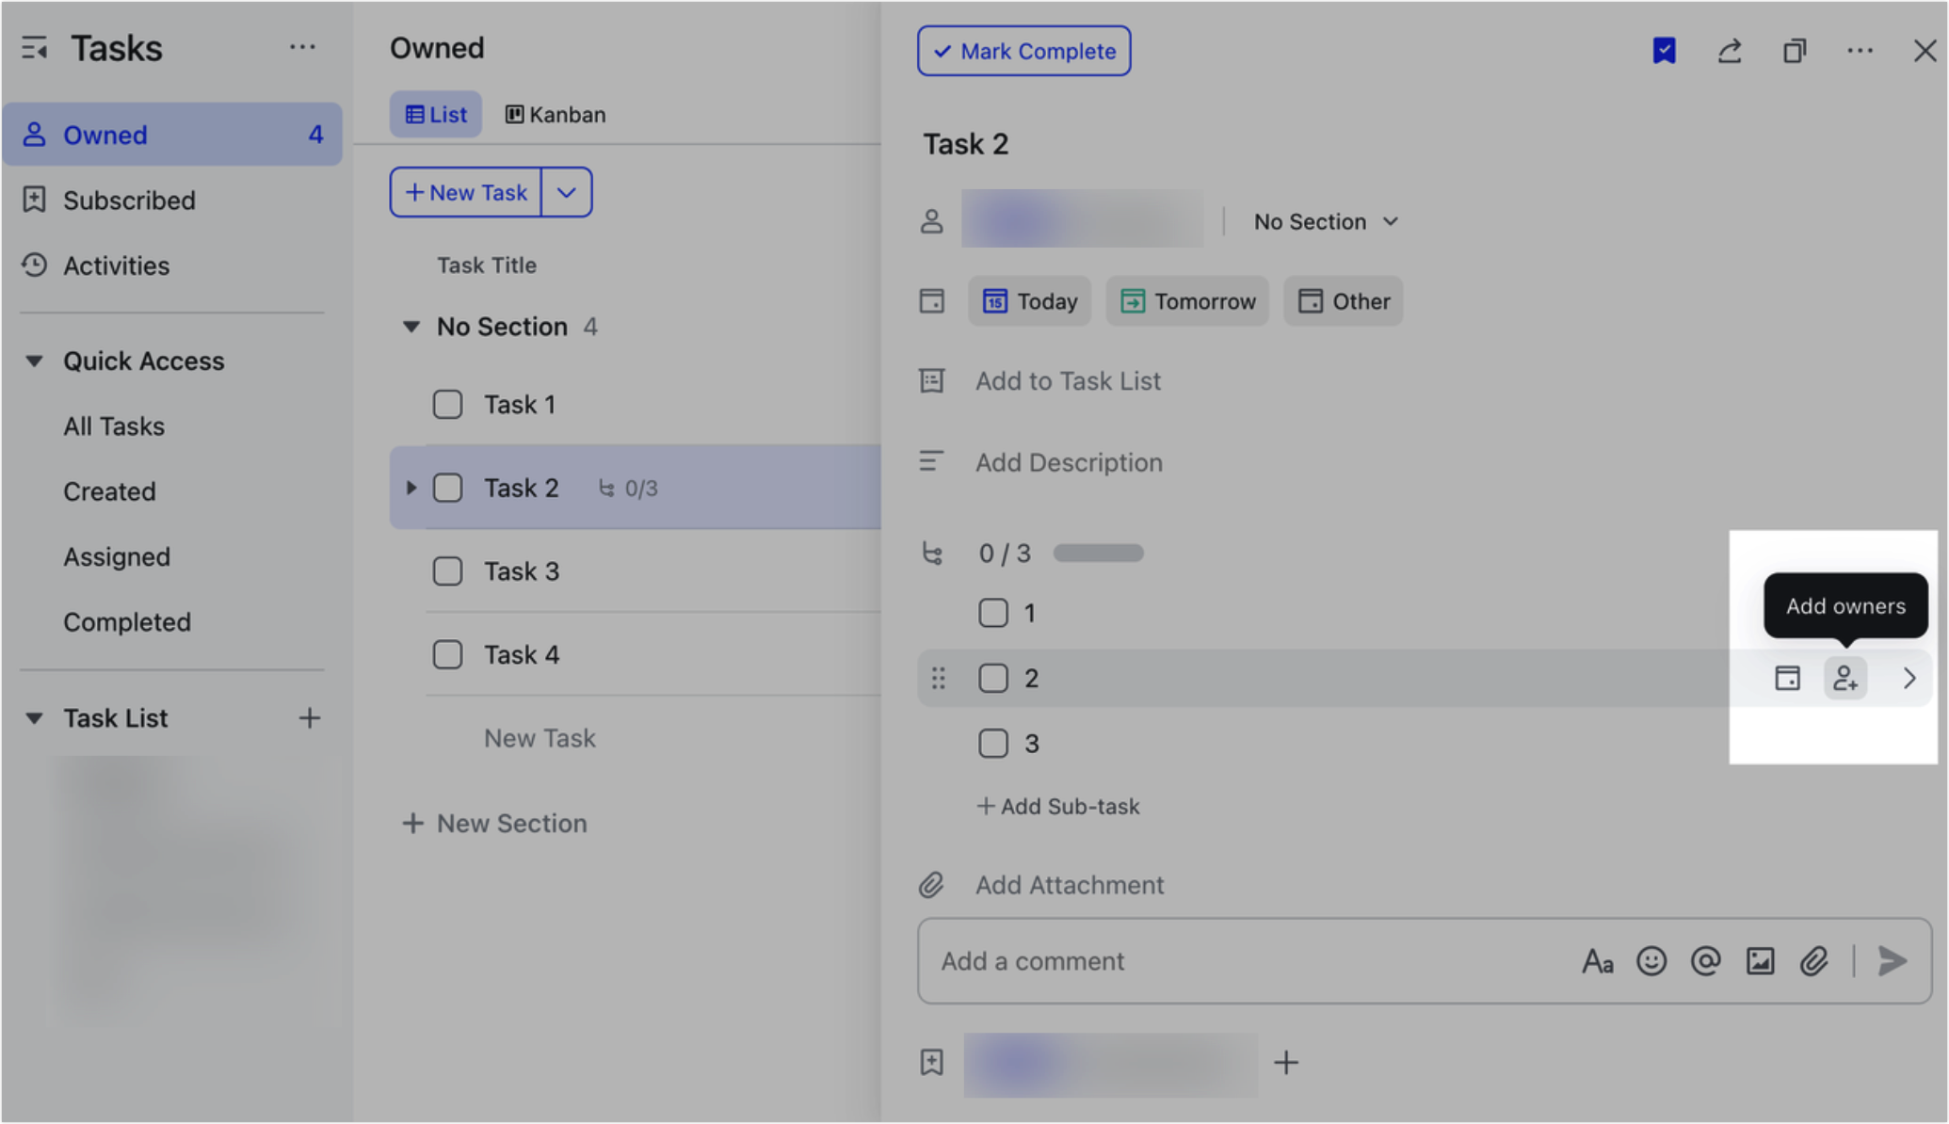Click the bookmark icon at top right
1949x1124 pixels.
pyautogui.click(x=1665, y=51)
